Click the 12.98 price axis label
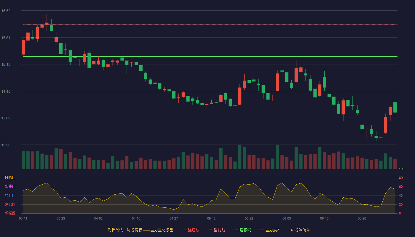Image resolution: width=415 pixels, height=237 pixels. pos(6,145)
